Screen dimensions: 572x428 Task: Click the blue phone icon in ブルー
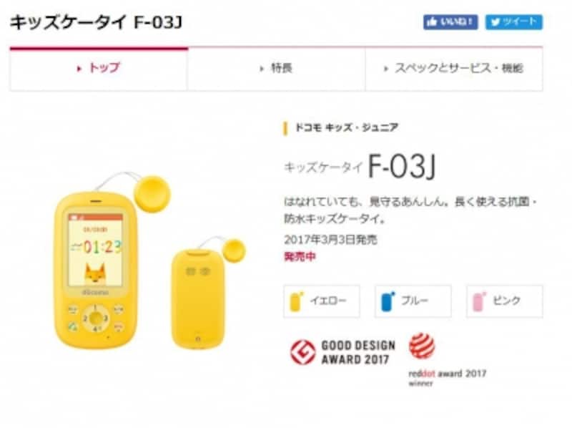pyautogui.click(x=388, y=301)
